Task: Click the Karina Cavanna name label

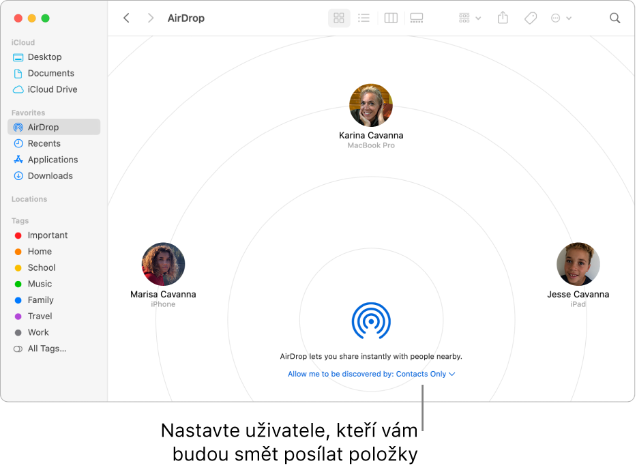Action: tap(371, 135)
